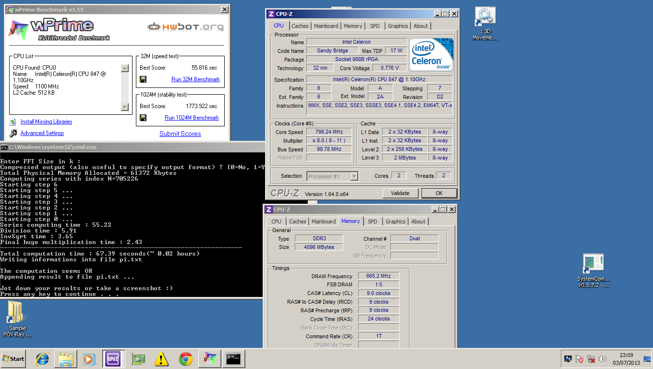Screen dimensions: 653x369
Task: Select the Graphics tab in lower CPU-Z window
Action: point(396,221)
